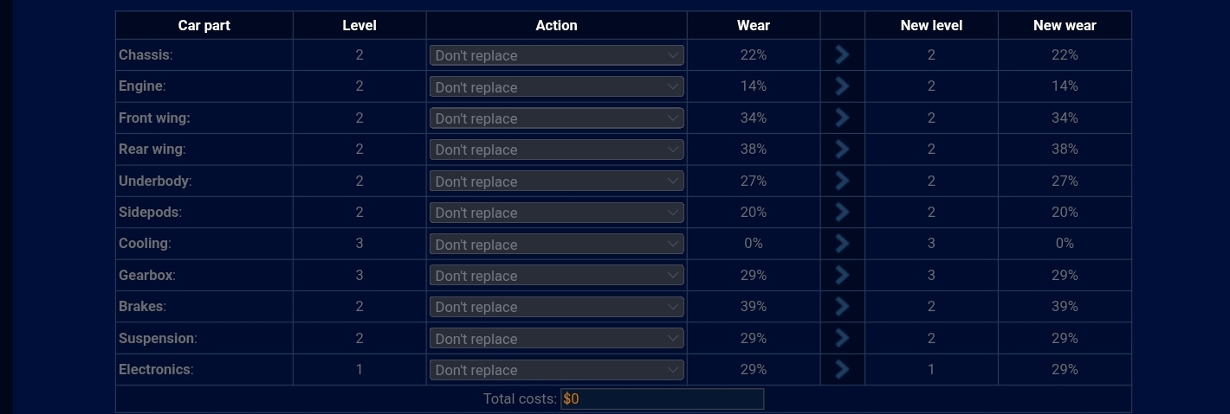Click the arrow icon in the Chassis row
Screen dimensions: 1230x414
(842, 55)
